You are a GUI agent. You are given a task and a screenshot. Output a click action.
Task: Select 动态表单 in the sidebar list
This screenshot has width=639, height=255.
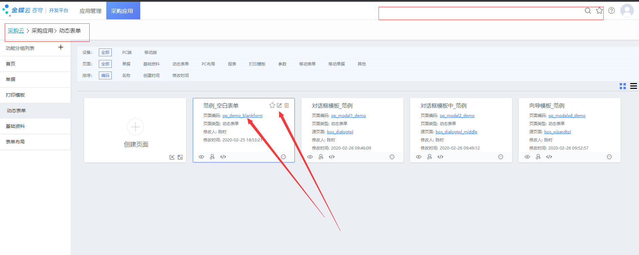pyautogui.click(x=35, y=111)
